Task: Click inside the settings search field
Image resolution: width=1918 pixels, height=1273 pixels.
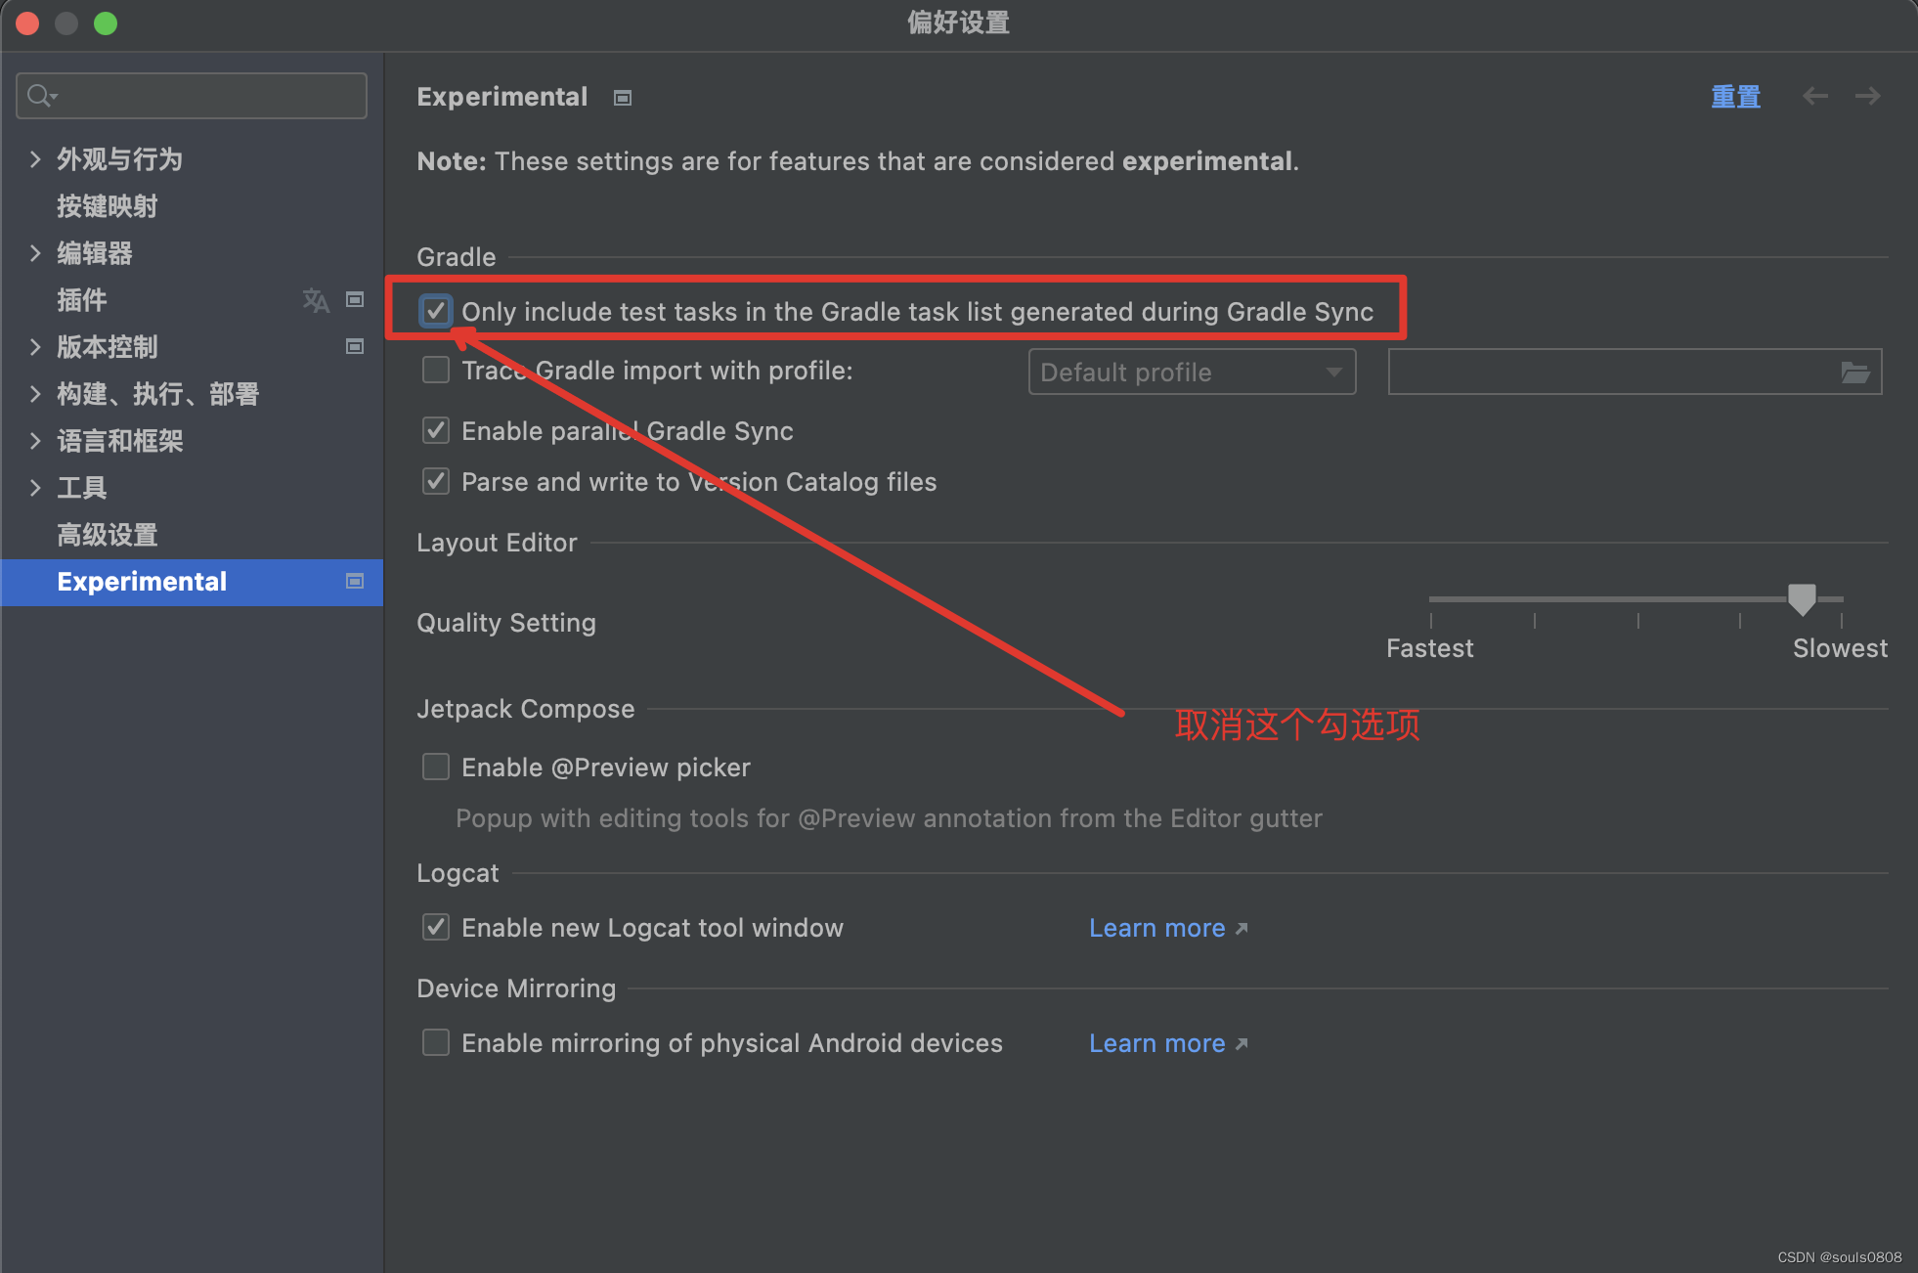Action: point(192,96)
